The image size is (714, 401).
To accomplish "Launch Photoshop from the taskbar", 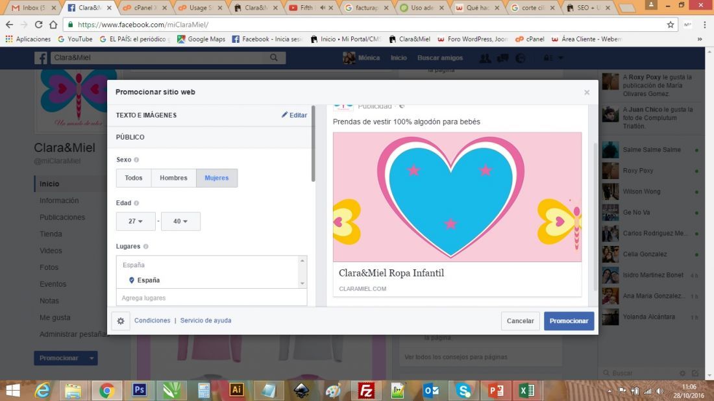I will 140,390.
